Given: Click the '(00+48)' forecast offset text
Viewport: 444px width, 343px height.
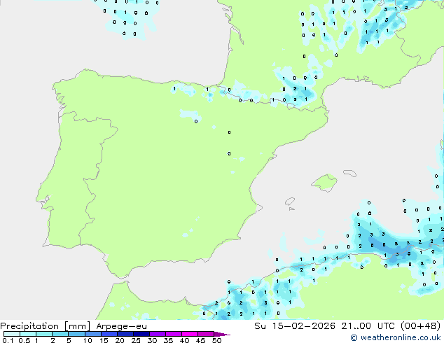Looking at the screenshot, I should (420, 326).
